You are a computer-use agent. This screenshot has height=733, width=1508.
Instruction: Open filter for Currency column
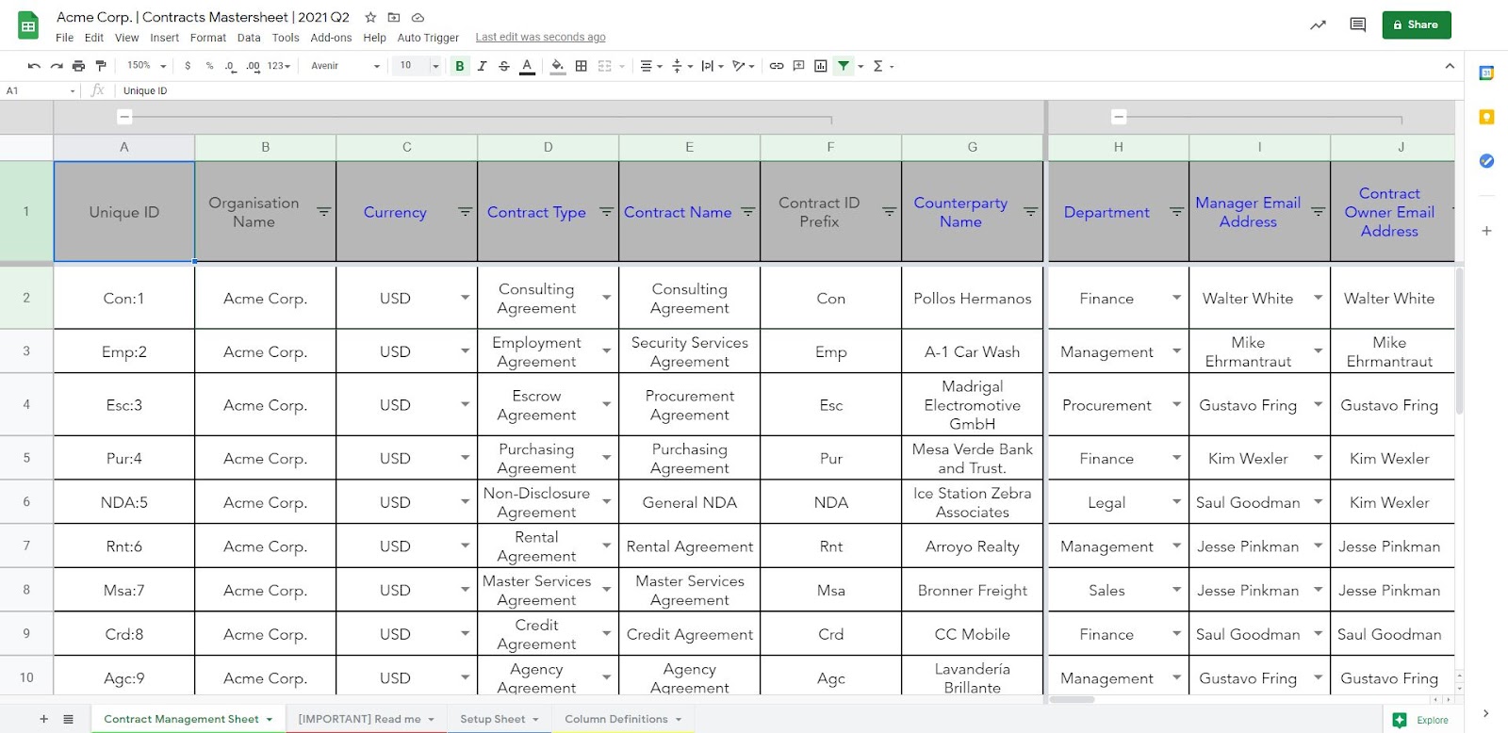465,212
